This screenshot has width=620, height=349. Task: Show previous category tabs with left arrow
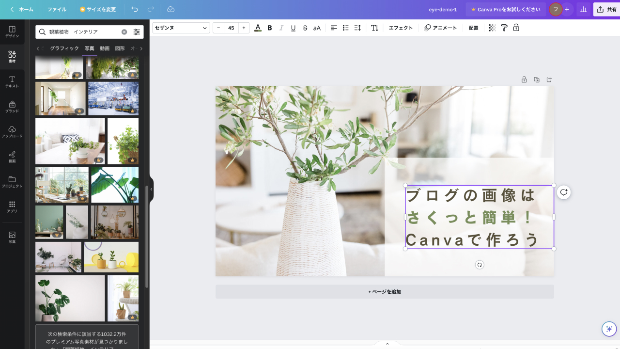pos(38,48)
